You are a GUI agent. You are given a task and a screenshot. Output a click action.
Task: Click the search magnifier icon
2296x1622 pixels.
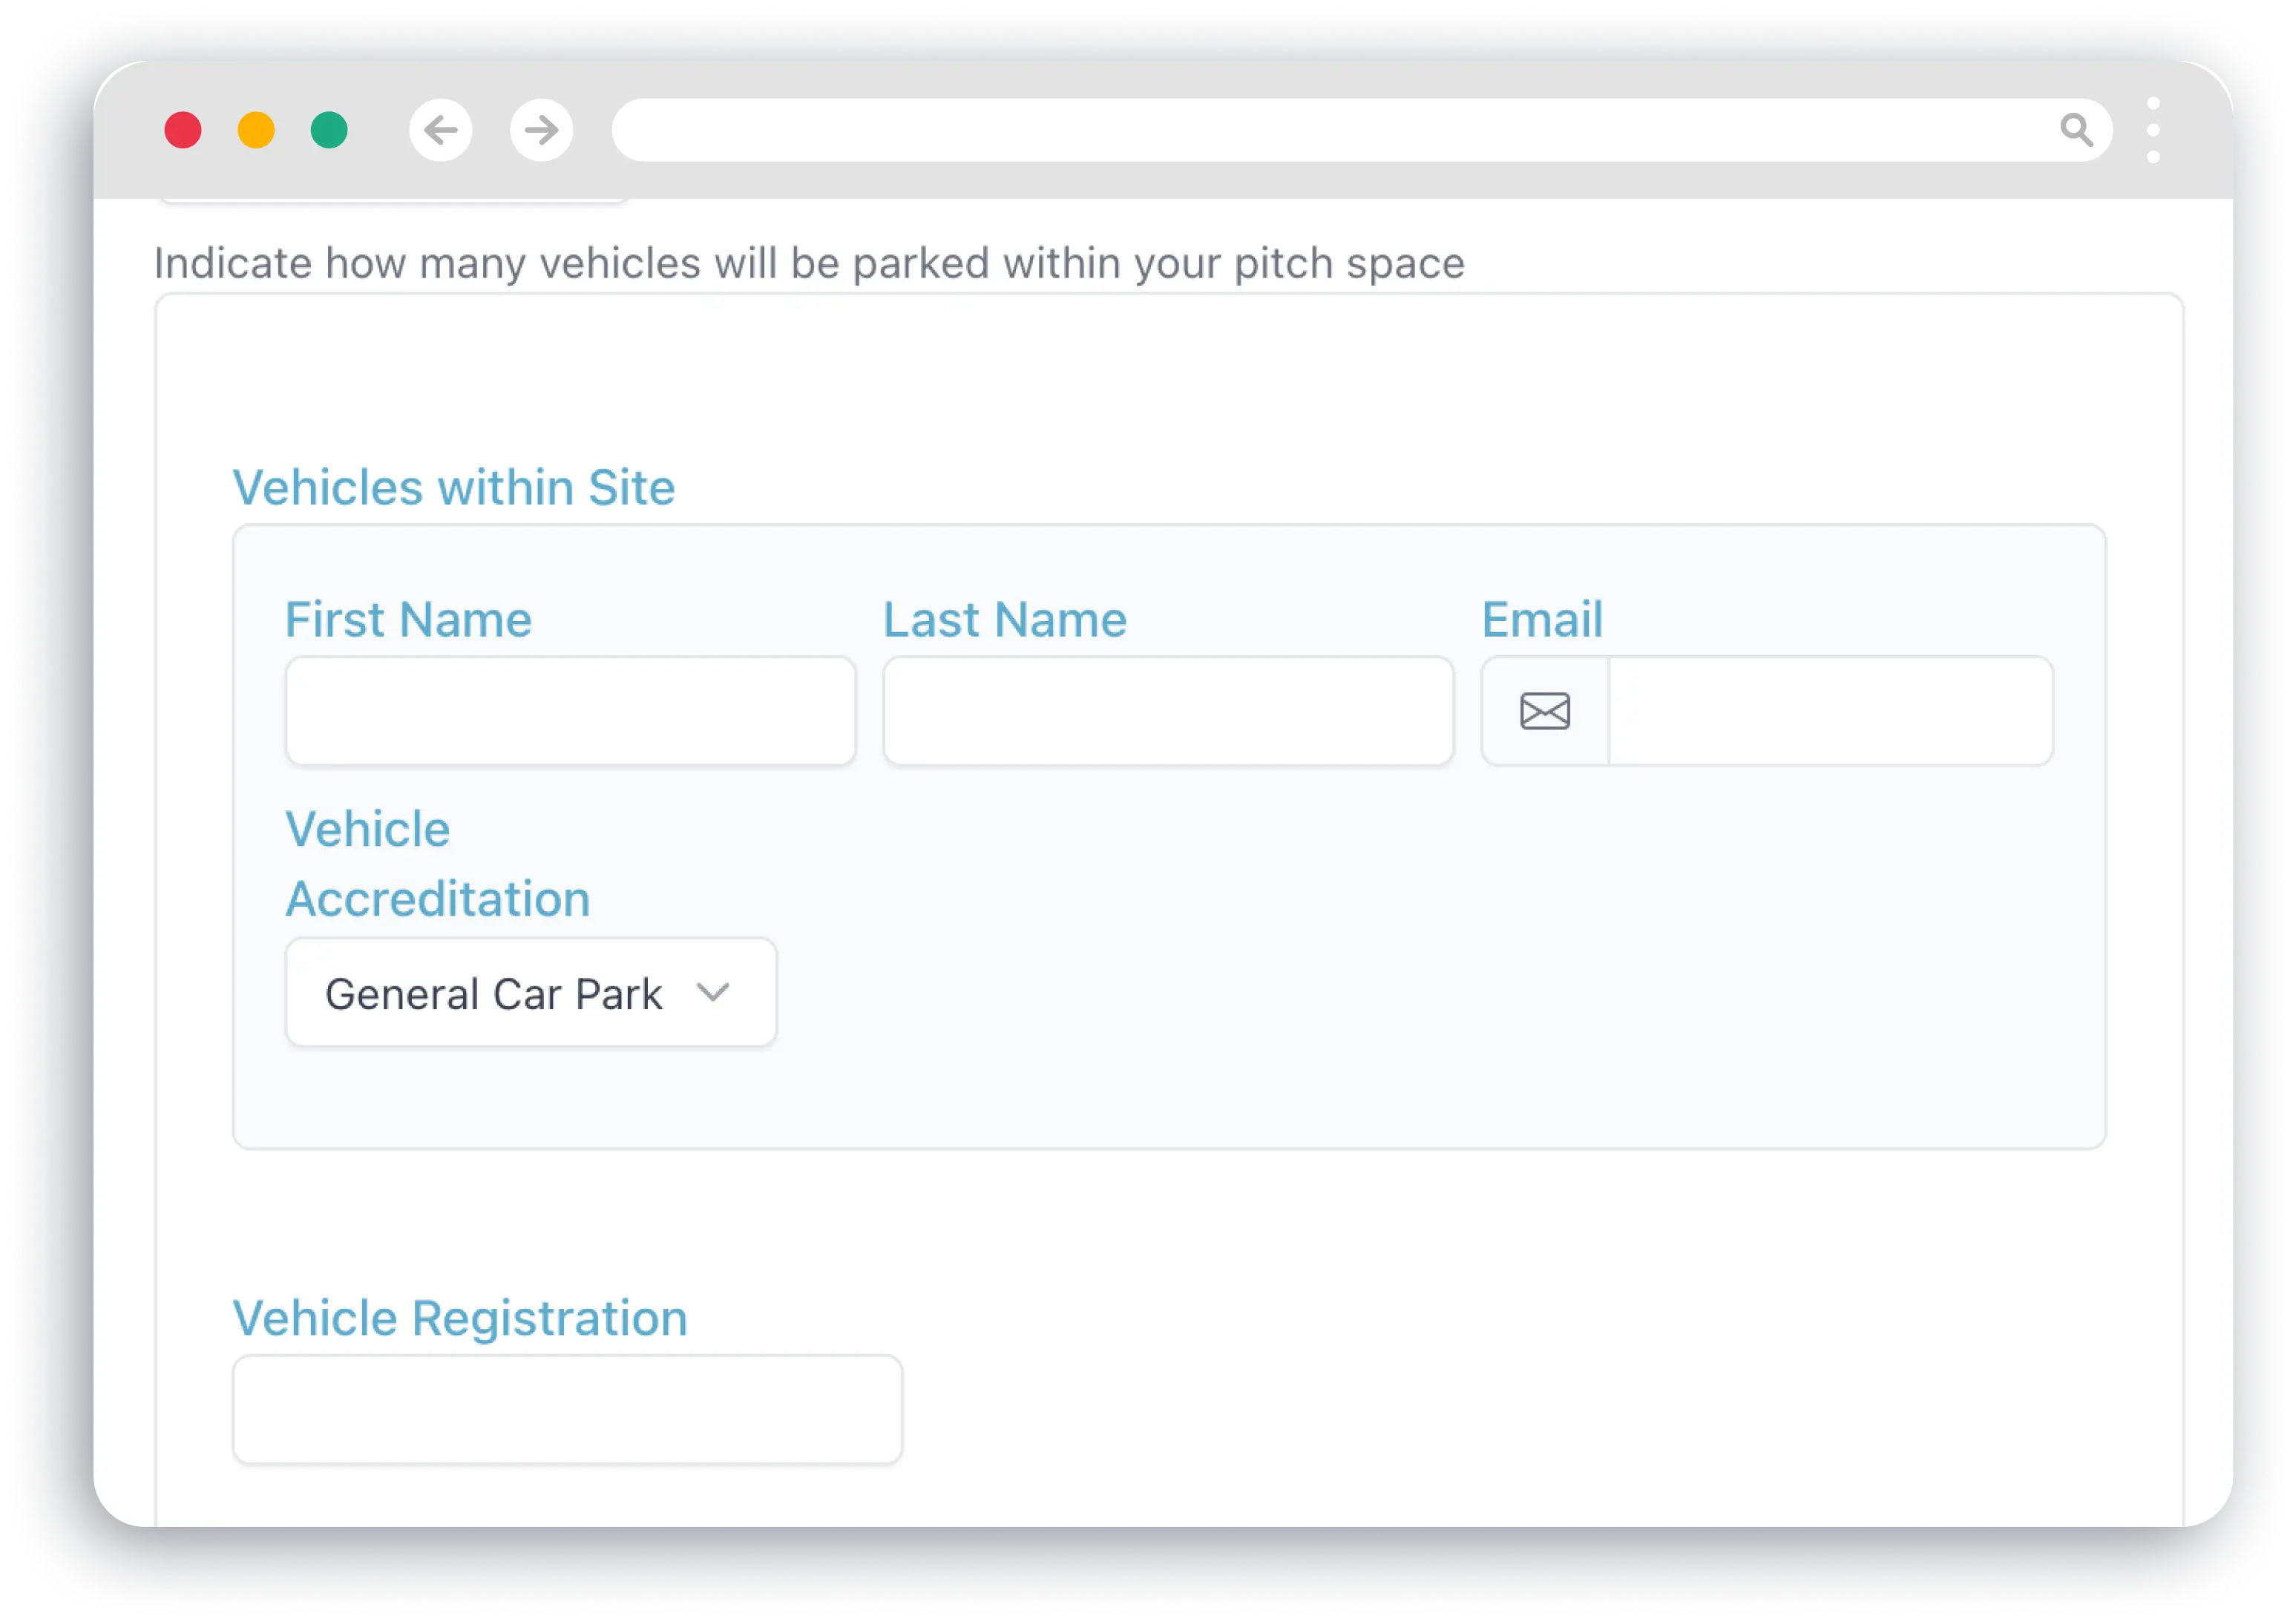(x=2078, y=129)
